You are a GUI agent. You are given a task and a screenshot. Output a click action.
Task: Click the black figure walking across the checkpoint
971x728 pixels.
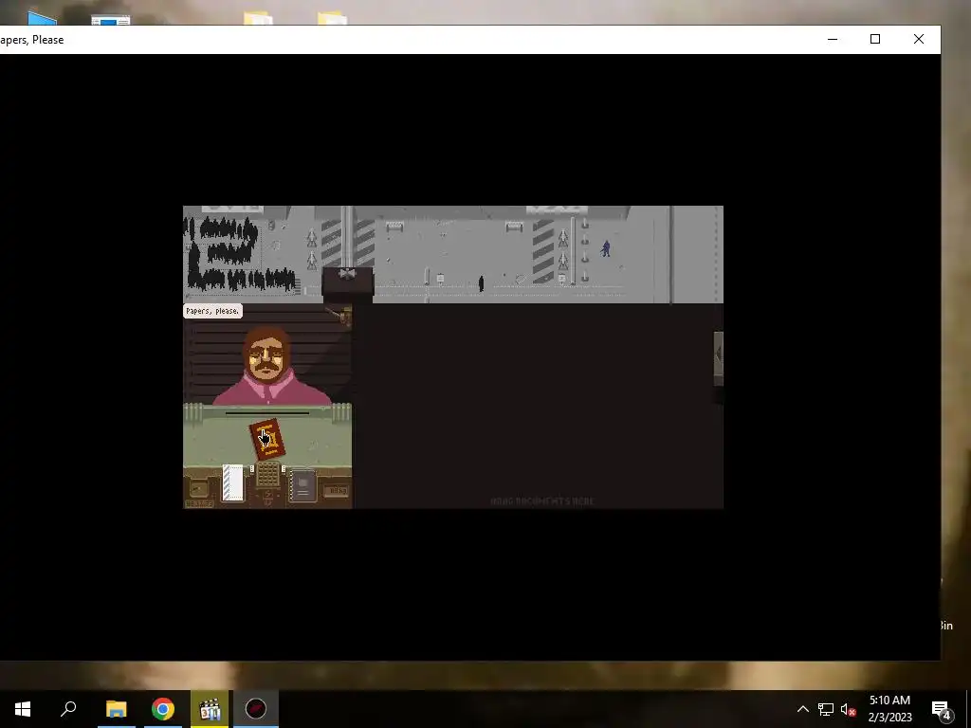click(x=481, y=284)
